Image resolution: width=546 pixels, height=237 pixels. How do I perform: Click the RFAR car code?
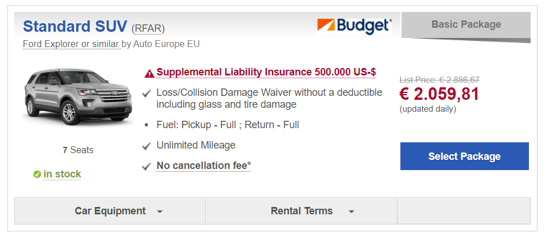pyautogui.click(x=148, y=28)
